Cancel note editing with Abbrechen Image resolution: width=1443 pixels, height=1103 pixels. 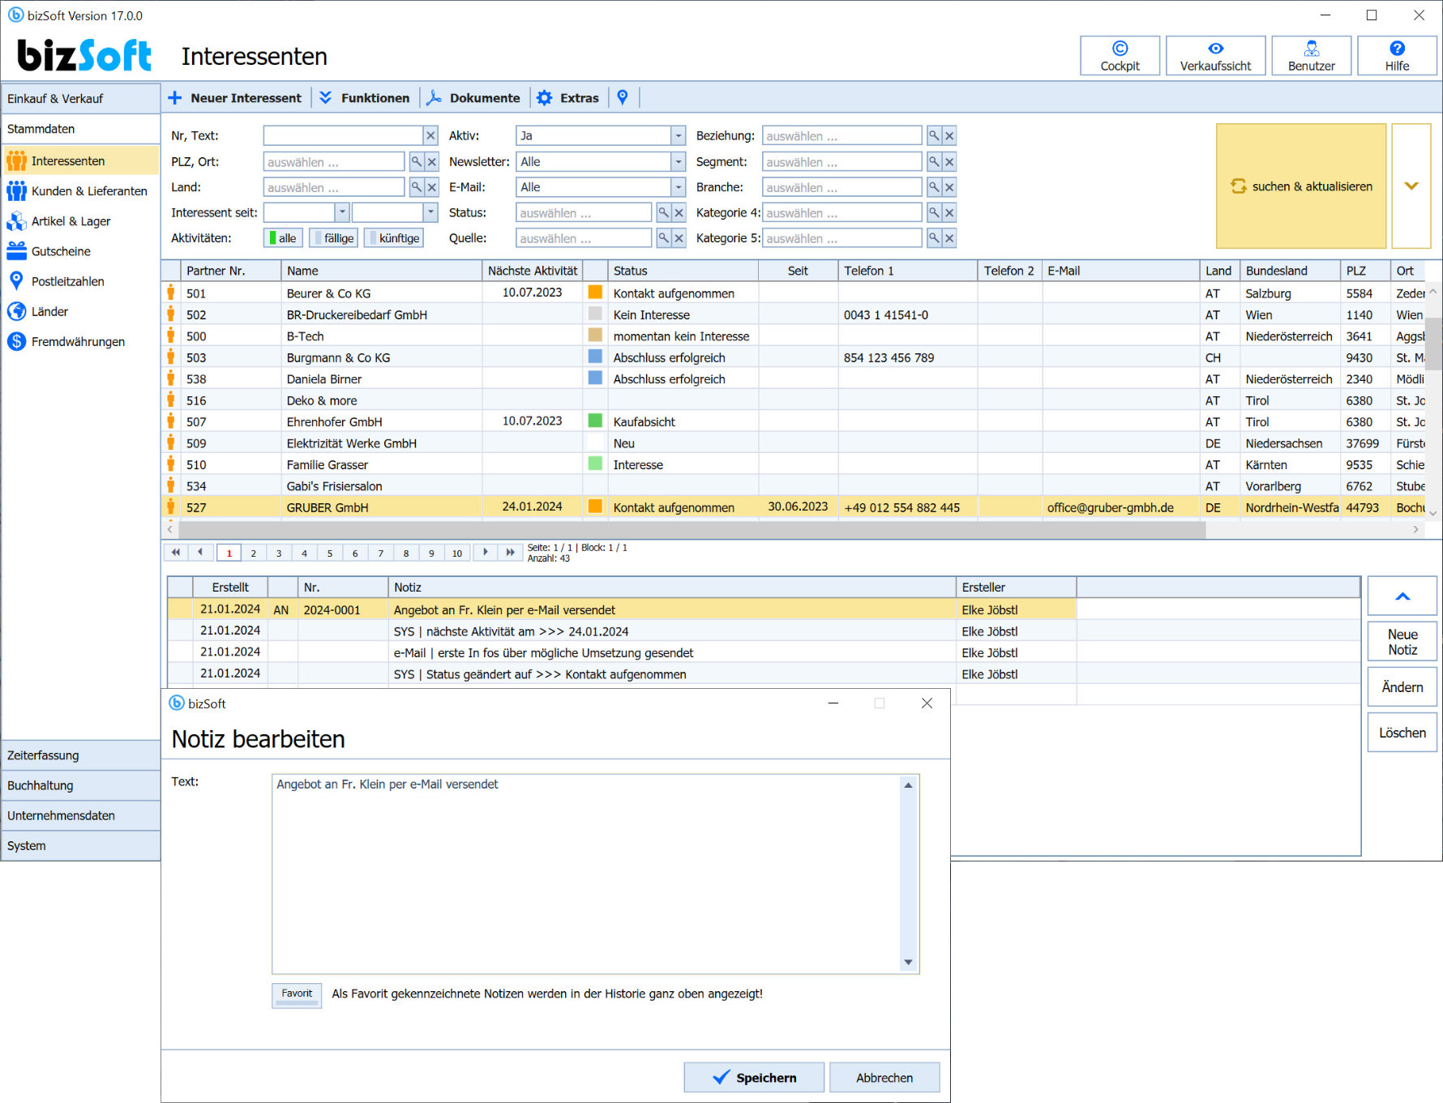click(884, 1077)
